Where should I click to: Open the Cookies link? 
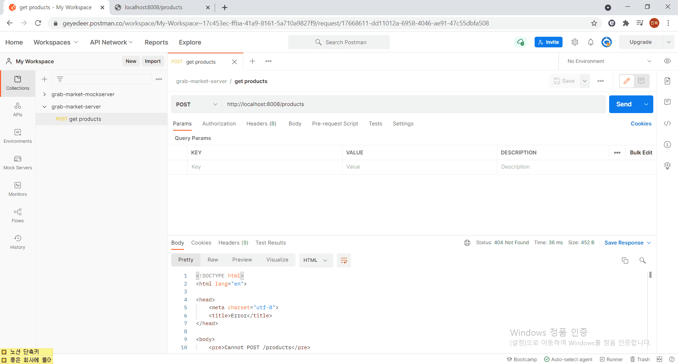point(641,124)
